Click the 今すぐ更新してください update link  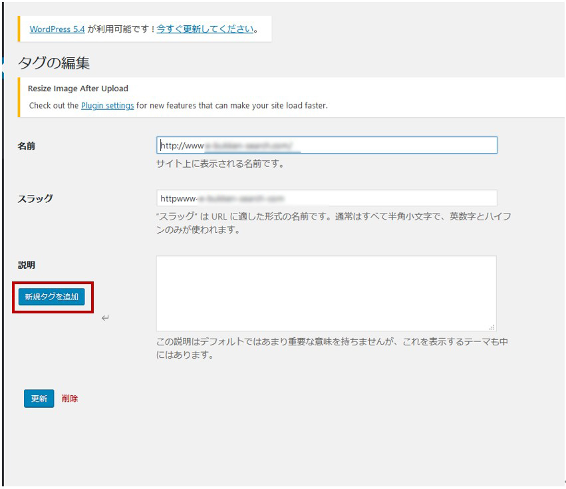pyautogui.click(x=205, y=29)
